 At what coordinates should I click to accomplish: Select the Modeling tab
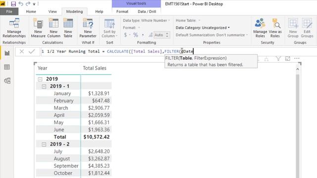pyautogui.click(x=74, y=11)
